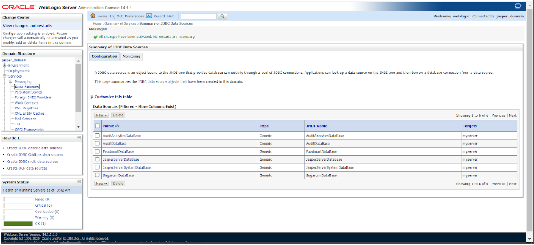Click the Oracle logo in header
The image size is (534, 245).
tap(19, 7)
